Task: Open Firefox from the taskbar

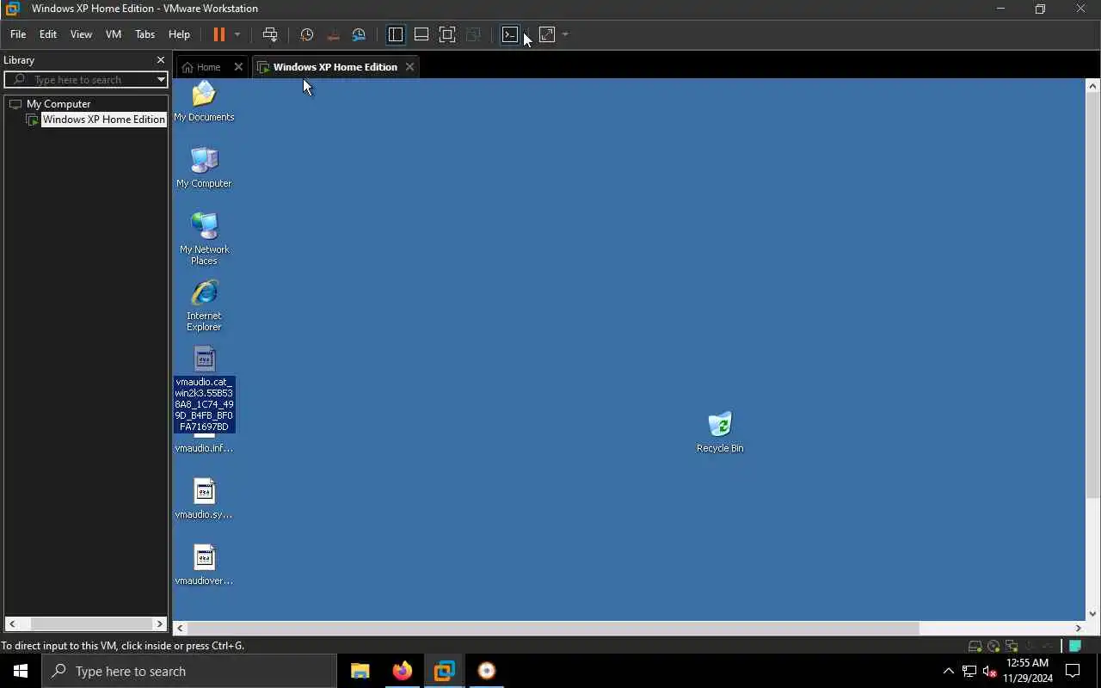Action: click(x=403, y=671)
